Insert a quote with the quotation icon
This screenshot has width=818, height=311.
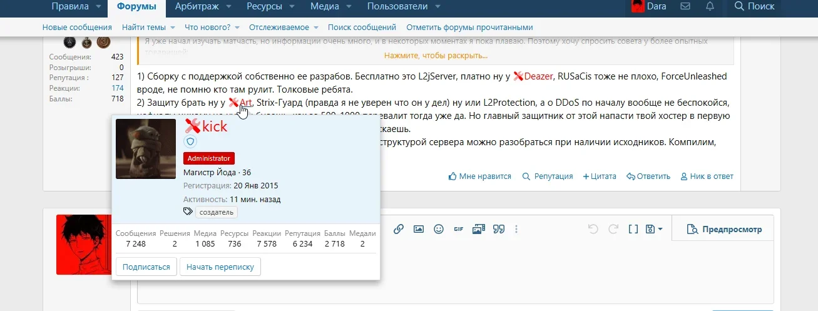(x=499, y=229)
